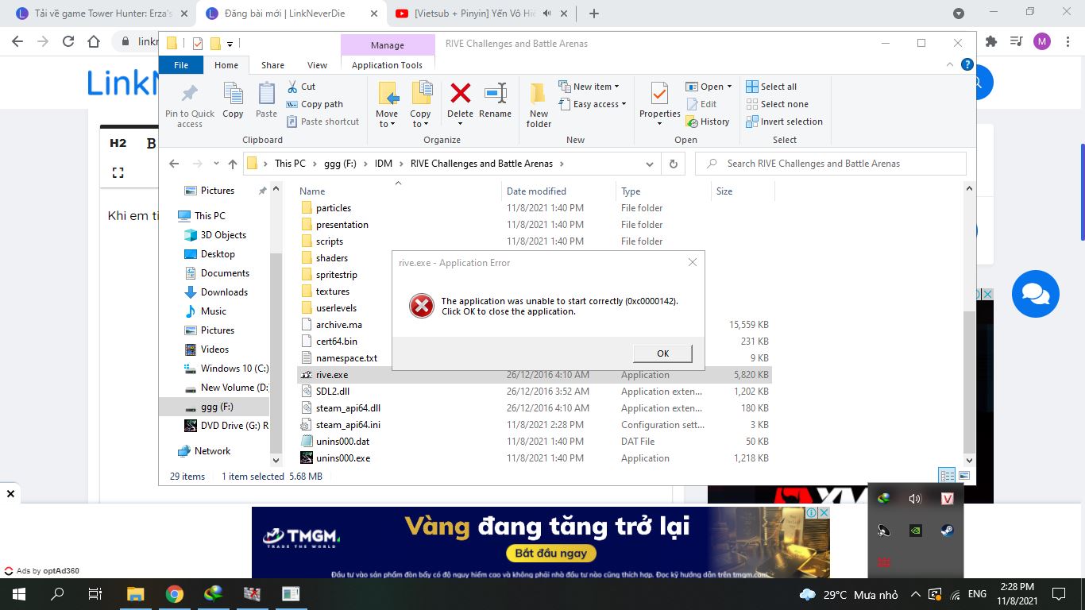Open the File menu in Explorer

click(181, 65)
